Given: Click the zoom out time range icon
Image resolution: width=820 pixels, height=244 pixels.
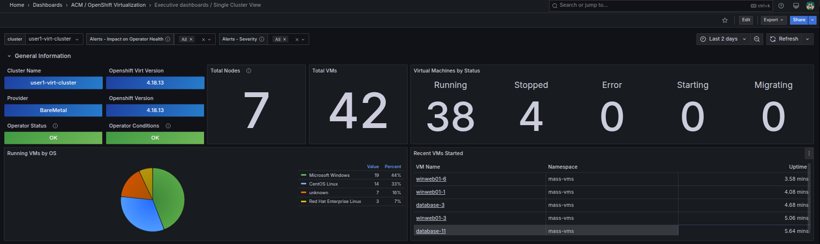Looking at the screenshot, I should pos(757,39).
